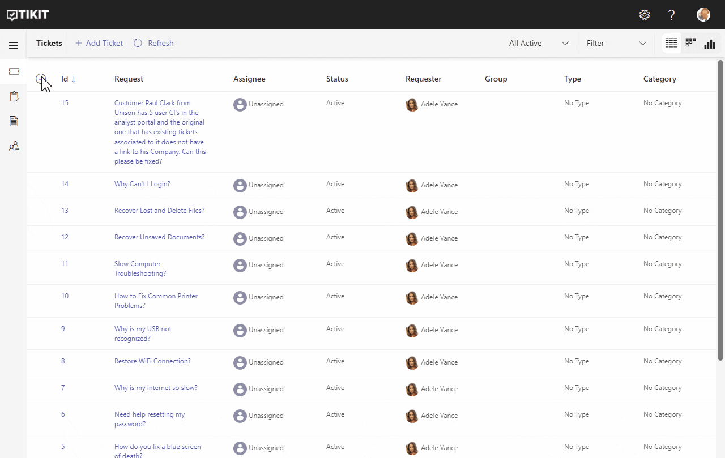This screenshot has height=458, width=725.
Task: Click Active status on ticket 13
Action: 335,211
